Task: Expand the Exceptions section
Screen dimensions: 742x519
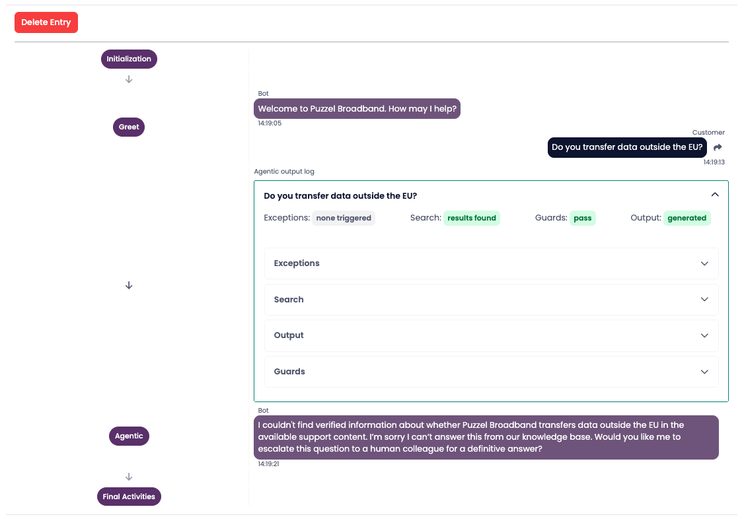Action: (491, 263)
